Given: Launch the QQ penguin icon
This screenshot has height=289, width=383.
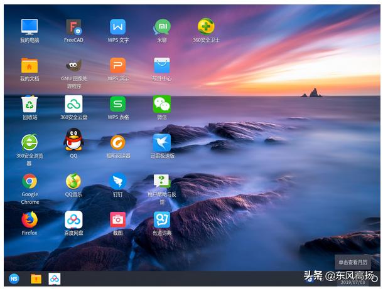Looking at the screenshot, I should [73, 140].
